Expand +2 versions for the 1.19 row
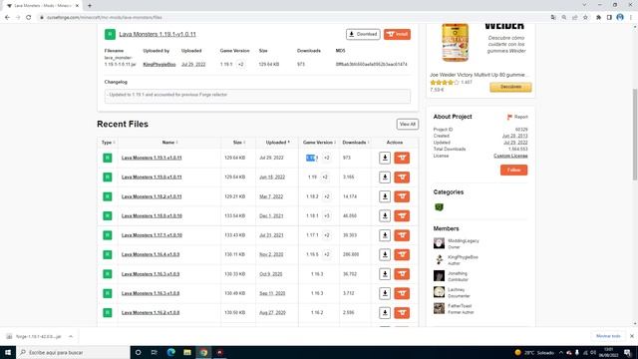Screen dimensions: 638x359 click(x=325, y=178)
